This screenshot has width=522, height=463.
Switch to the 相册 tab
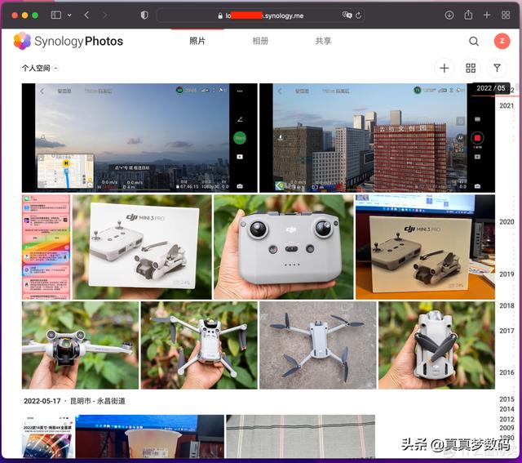click(x=260, y=41)
